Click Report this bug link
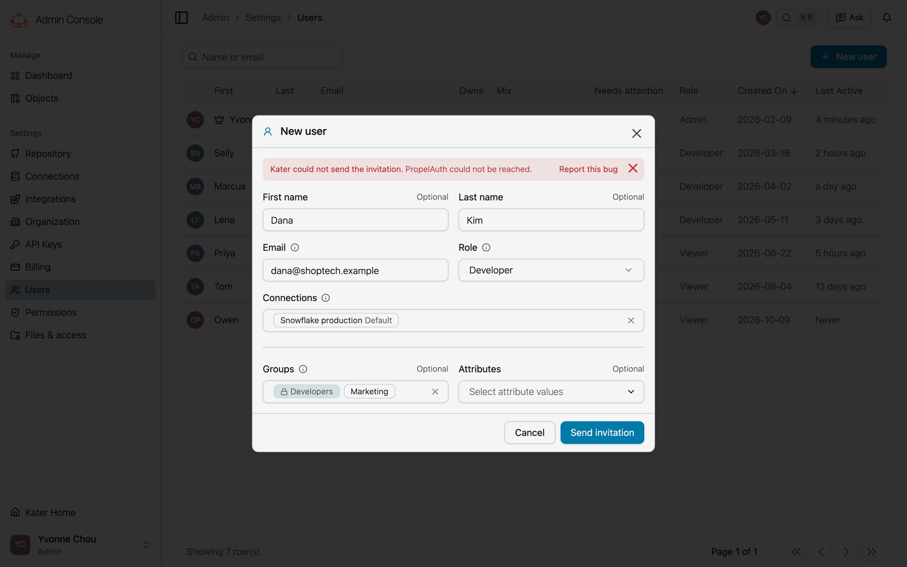The height and width of the screenshot is (567, 907). pyautogui.click(x=588, y=169)
